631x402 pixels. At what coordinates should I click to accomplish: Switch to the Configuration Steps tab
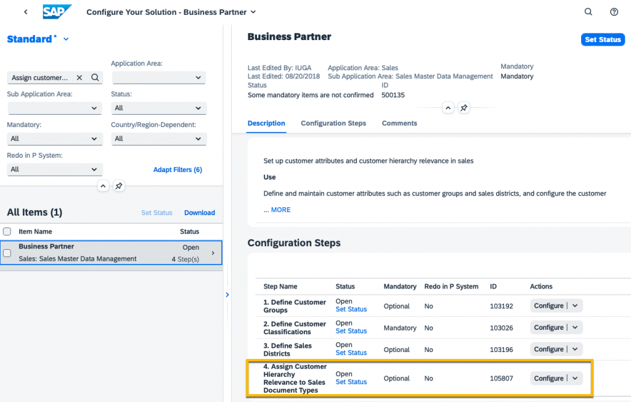[333, 123]
